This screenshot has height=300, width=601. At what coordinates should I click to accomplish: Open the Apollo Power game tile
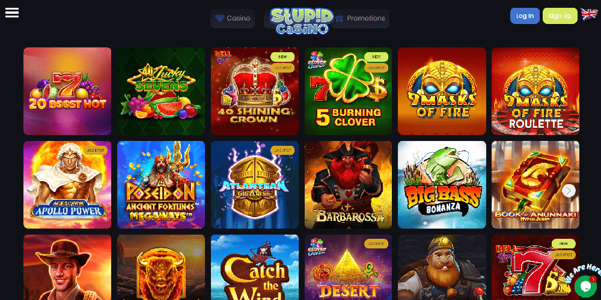67,185
